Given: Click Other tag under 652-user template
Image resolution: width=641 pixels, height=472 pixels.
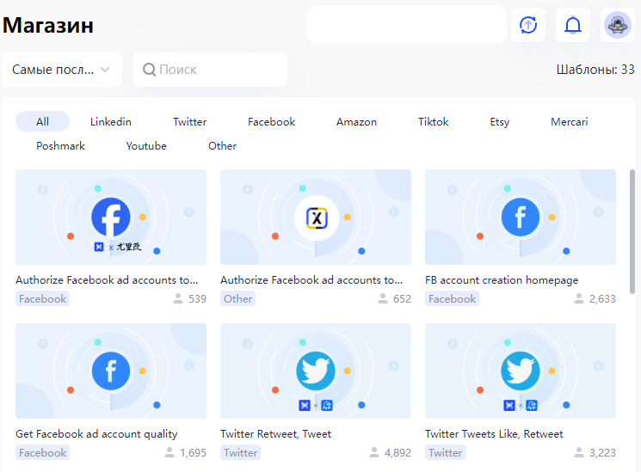Looking at the screenshot, I should tap(237, 298).
